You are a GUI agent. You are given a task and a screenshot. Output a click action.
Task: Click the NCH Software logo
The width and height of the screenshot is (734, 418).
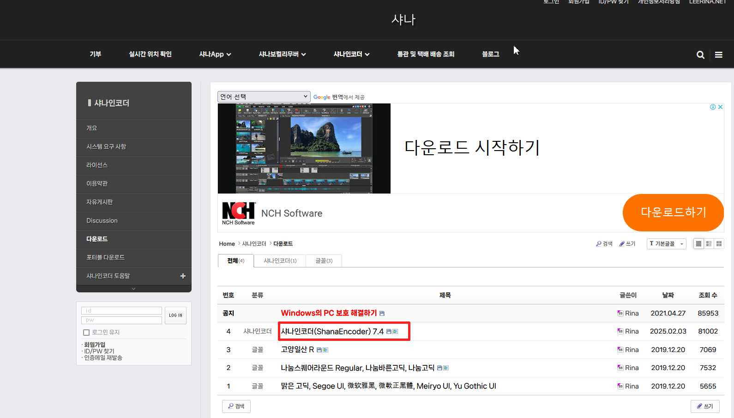(x=239, y=213)
